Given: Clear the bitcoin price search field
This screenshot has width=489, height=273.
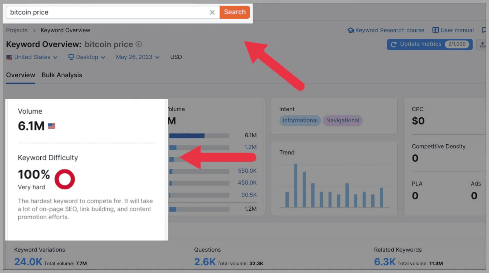Looking at the screenshot, I should (x=212, y=13).
